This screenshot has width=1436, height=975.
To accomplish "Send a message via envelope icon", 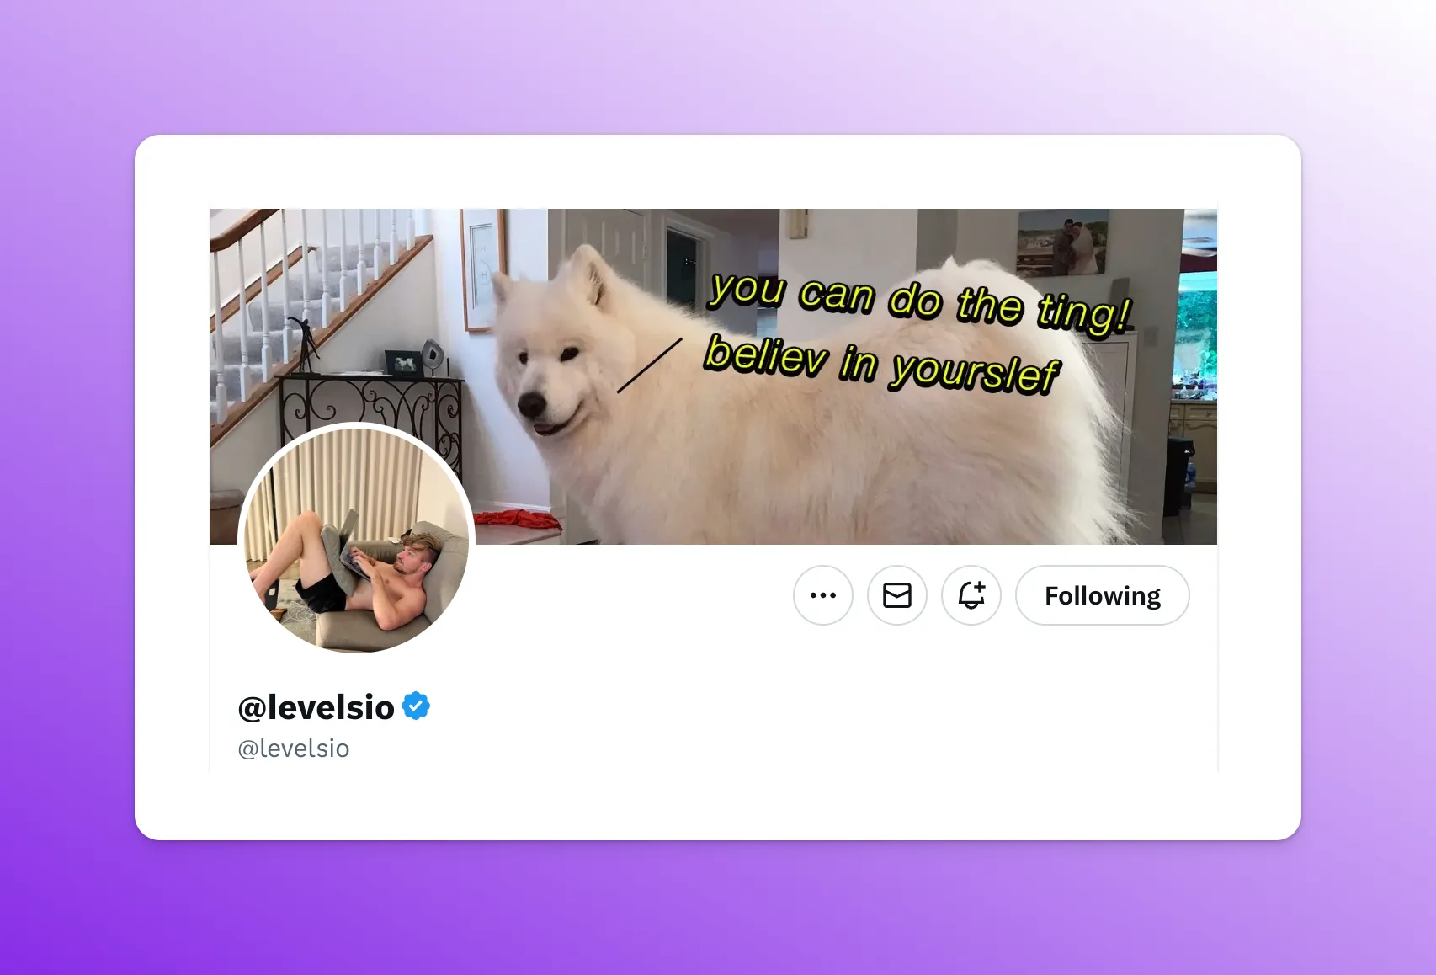I will point(896,595).
